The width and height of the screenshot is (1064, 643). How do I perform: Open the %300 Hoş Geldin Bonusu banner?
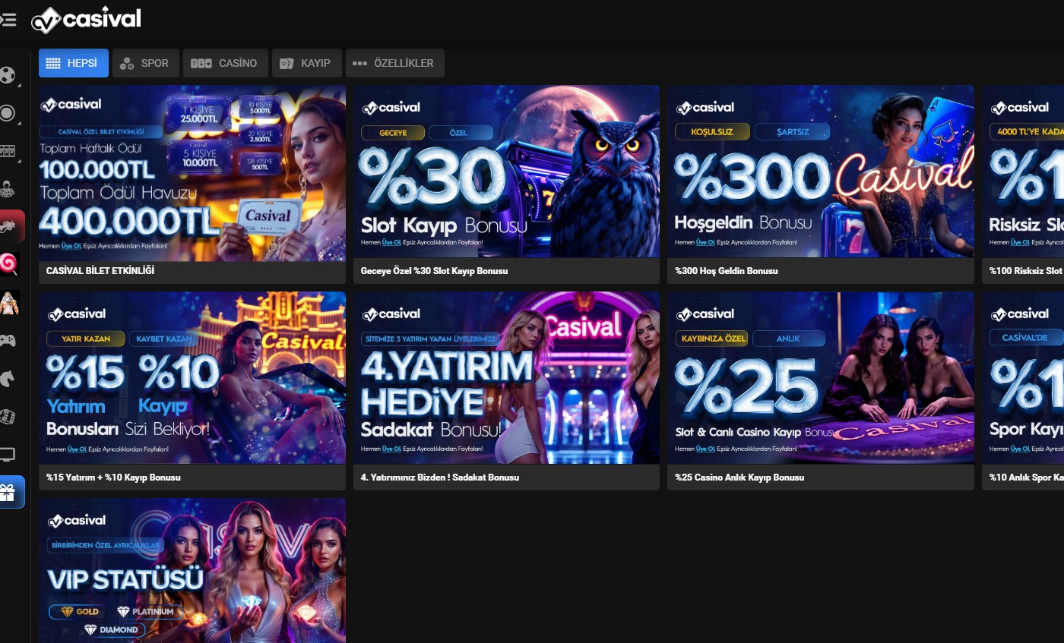(x=820, y=172)
